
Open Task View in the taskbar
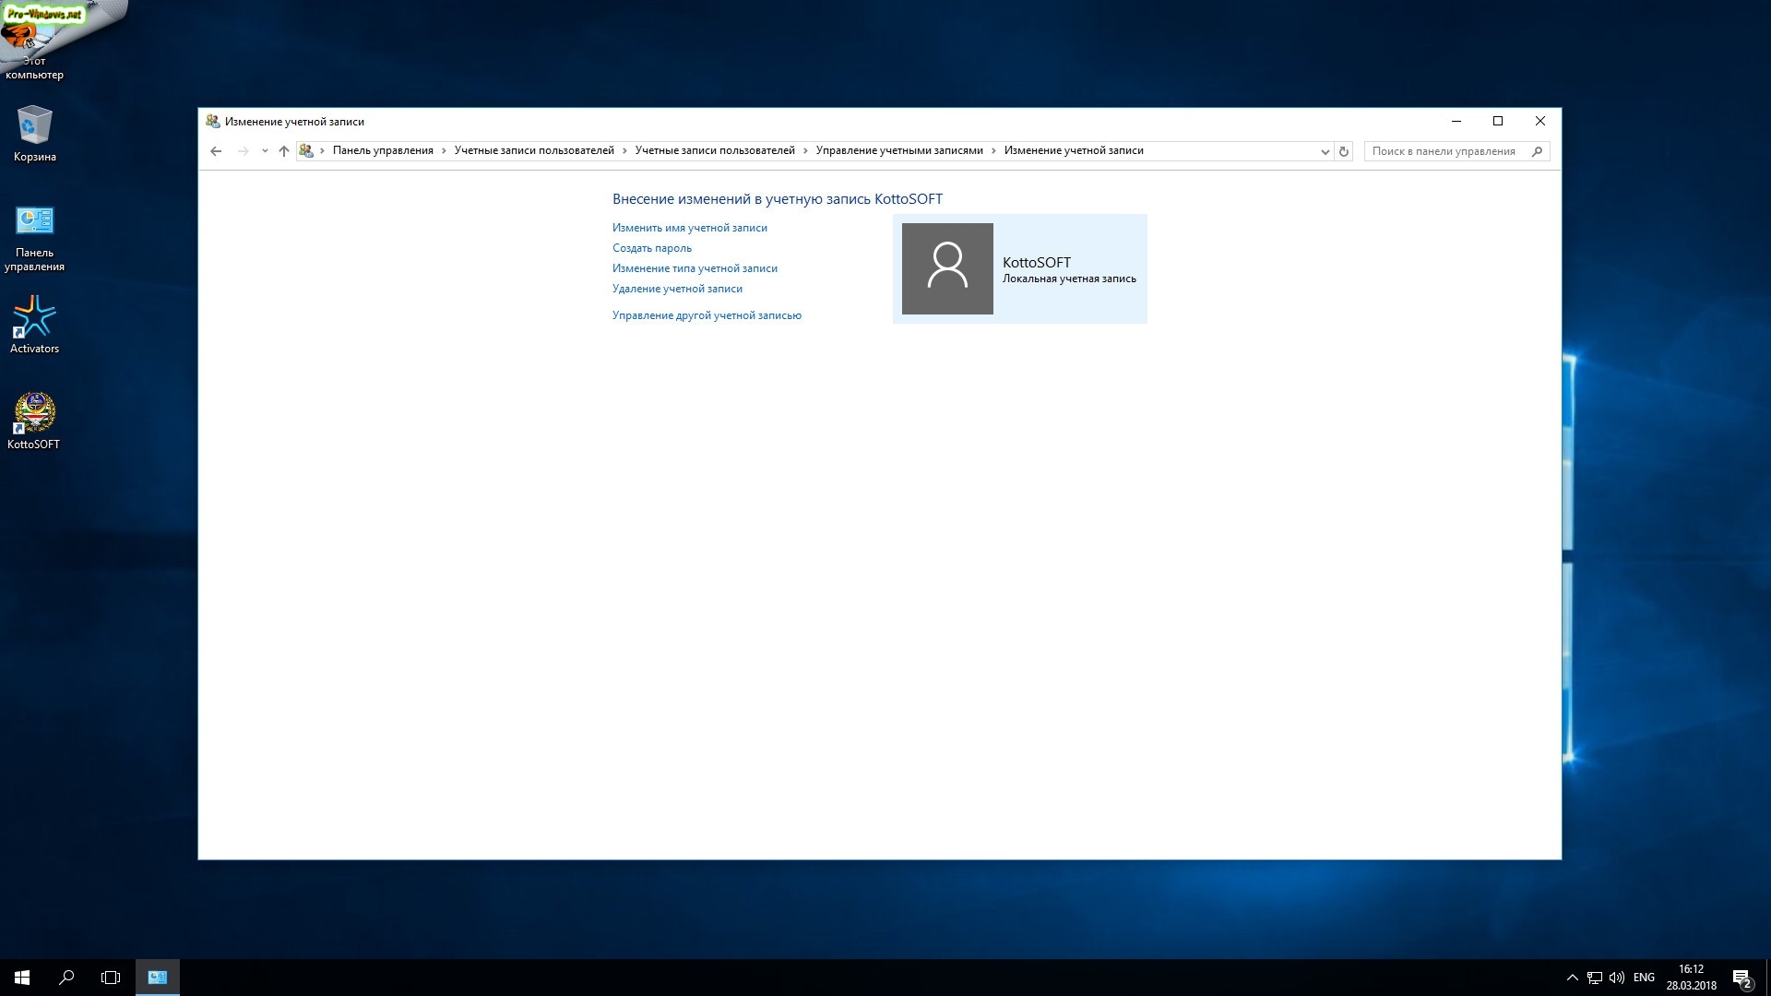click(111, 978)
